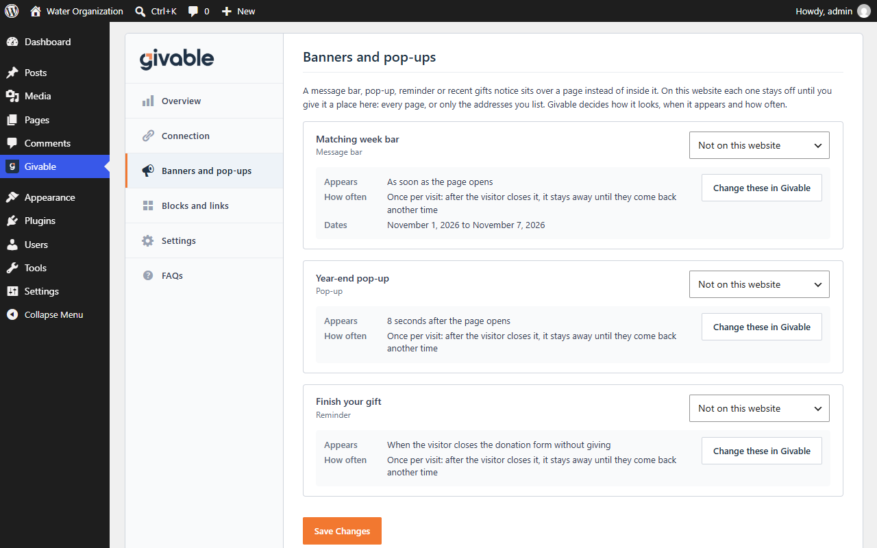Click the Banners and pop-ups heading
This screenshot has height=548, width=877.
[x=369, y=57]
